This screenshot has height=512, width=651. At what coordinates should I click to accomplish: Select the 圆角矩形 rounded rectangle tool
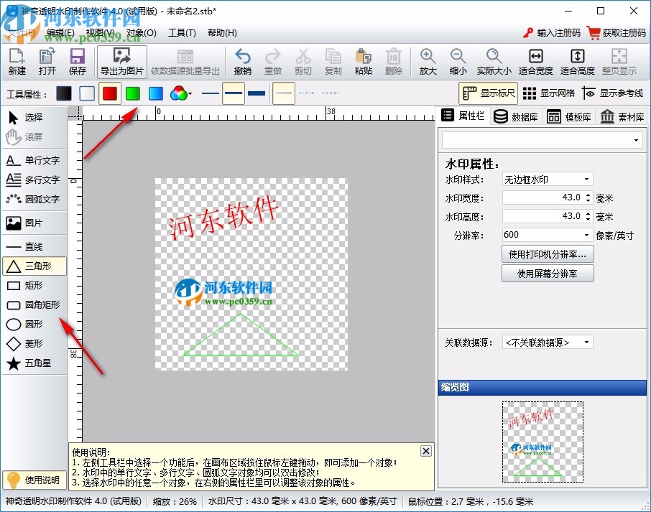pos(34,305)
